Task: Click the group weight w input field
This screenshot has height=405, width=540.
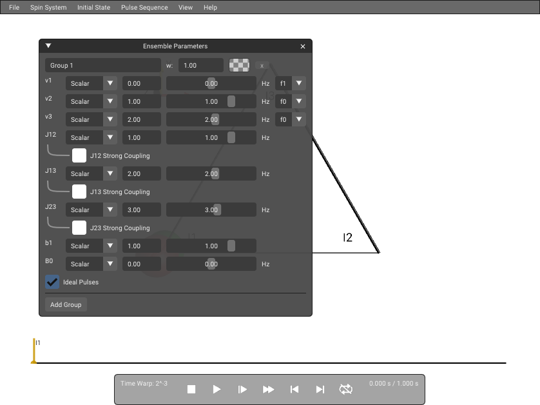Action: click(201, 66)
